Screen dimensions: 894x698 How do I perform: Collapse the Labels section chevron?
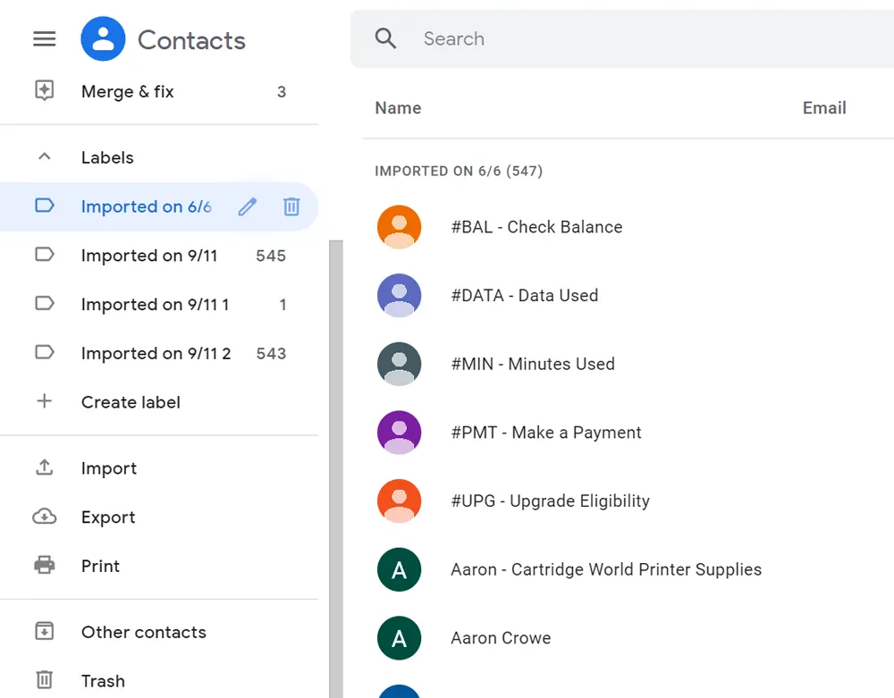(44, 157)
